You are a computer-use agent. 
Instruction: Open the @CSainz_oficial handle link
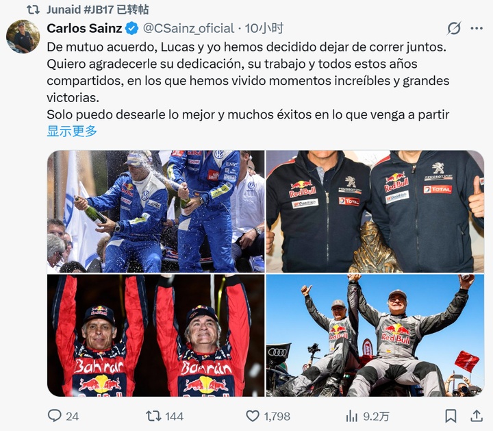[189, 28]
